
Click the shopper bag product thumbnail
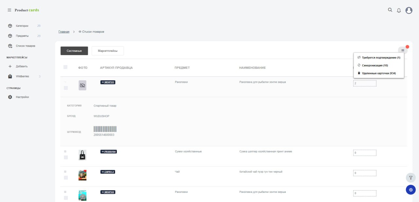82,155
